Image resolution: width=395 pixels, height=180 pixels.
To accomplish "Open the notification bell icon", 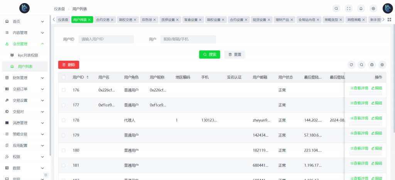I will [x=361, y=8].
